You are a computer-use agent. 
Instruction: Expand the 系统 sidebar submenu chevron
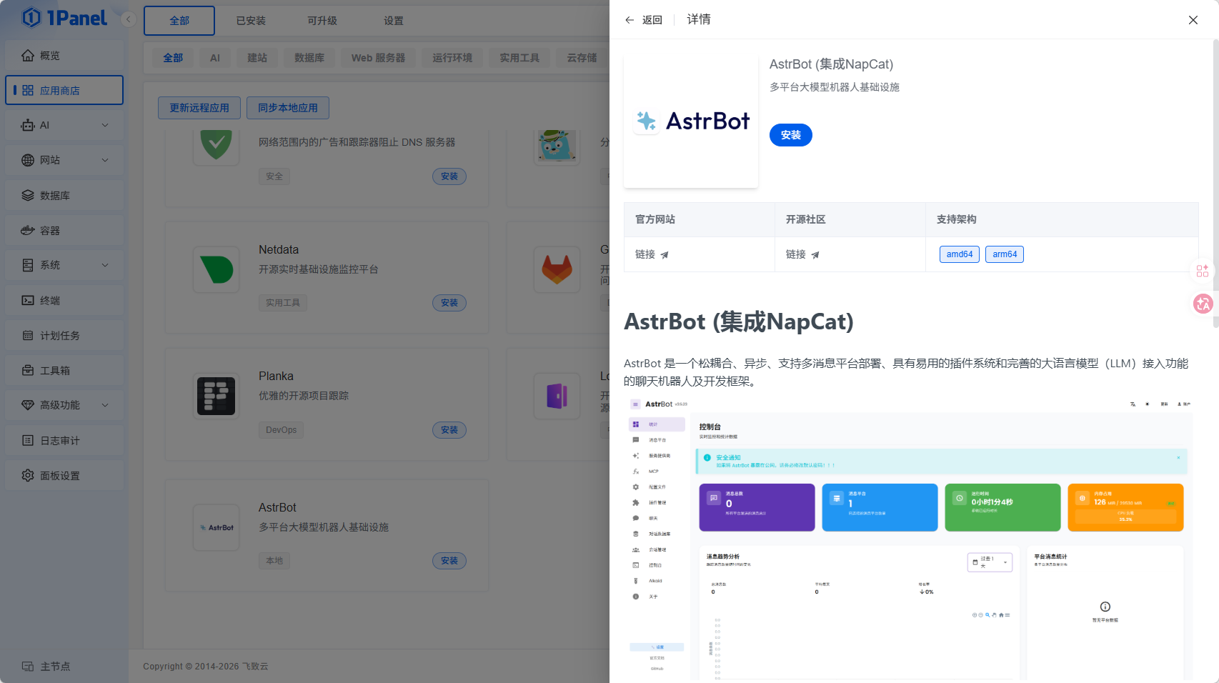tap(105, 265)
